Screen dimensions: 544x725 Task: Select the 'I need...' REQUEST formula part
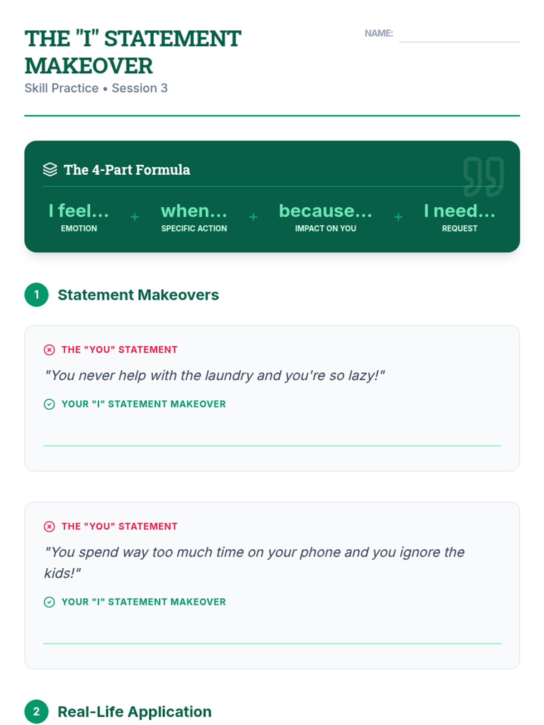[460, 217]
